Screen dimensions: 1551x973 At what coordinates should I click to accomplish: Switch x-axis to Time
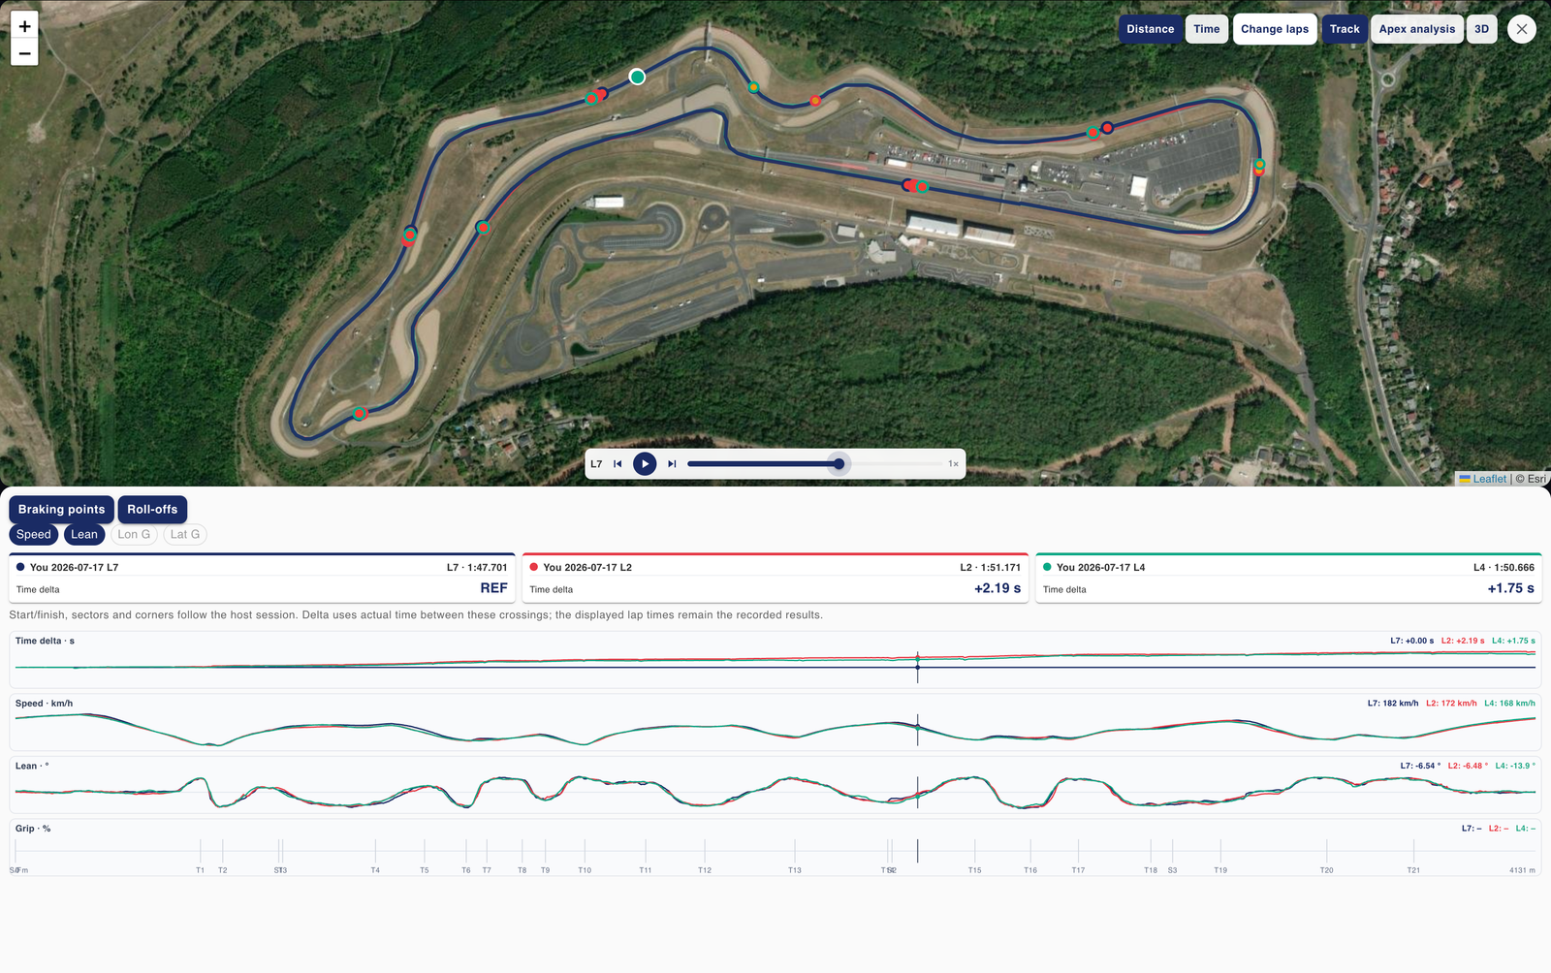pyautogui.click(x=1207, y=29)
